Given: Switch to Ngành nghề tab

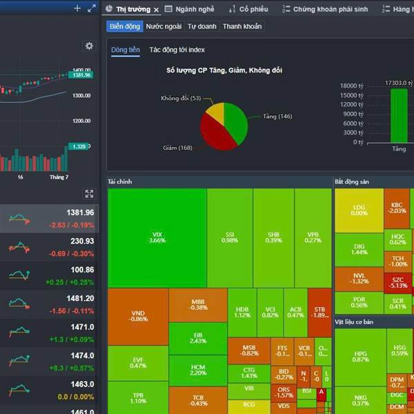Looking at the screenshot, I should click(x=195, y=10).
